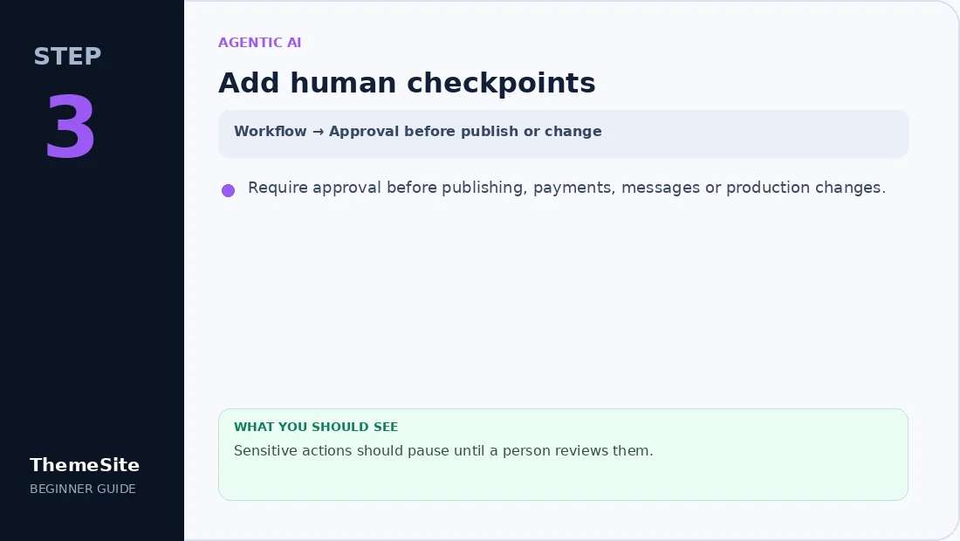960x541 pixels.
Task: Click the sentence starting 'Require approval before publishing'
Action: 567,188
